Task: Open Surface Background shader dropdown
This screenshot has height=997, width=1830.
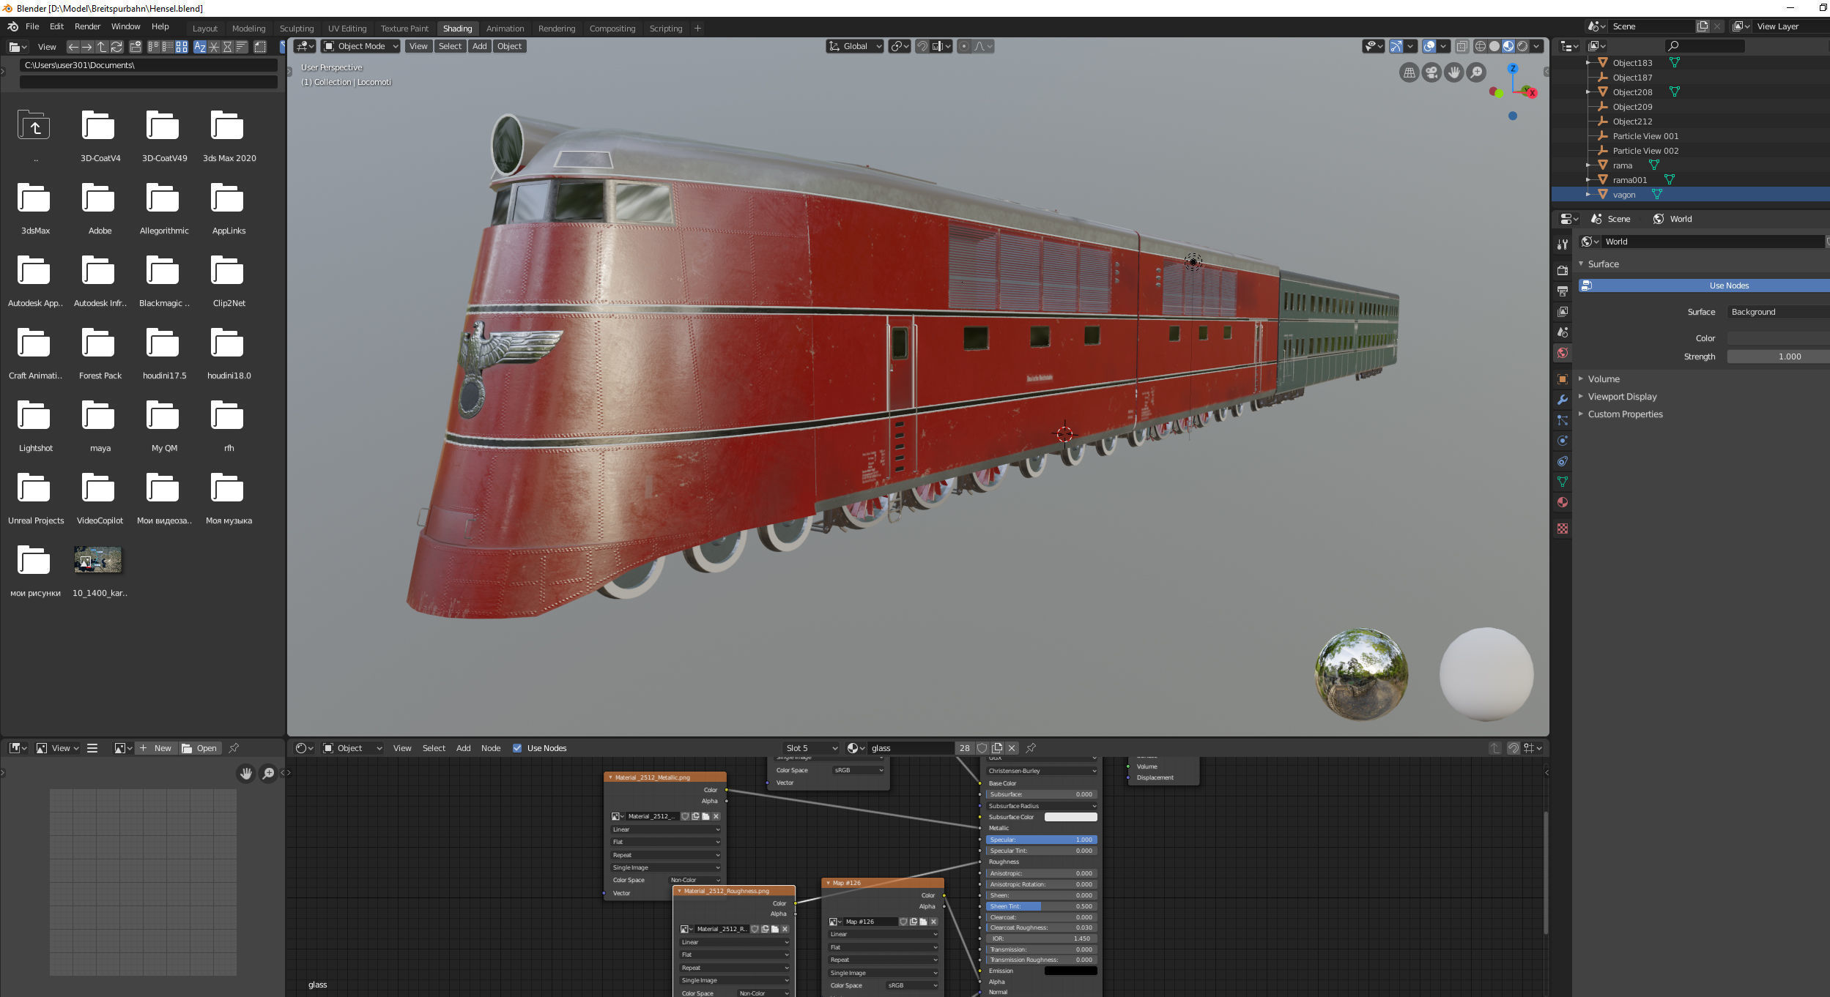Action: pyautogui.click(x=1778, y=312)
